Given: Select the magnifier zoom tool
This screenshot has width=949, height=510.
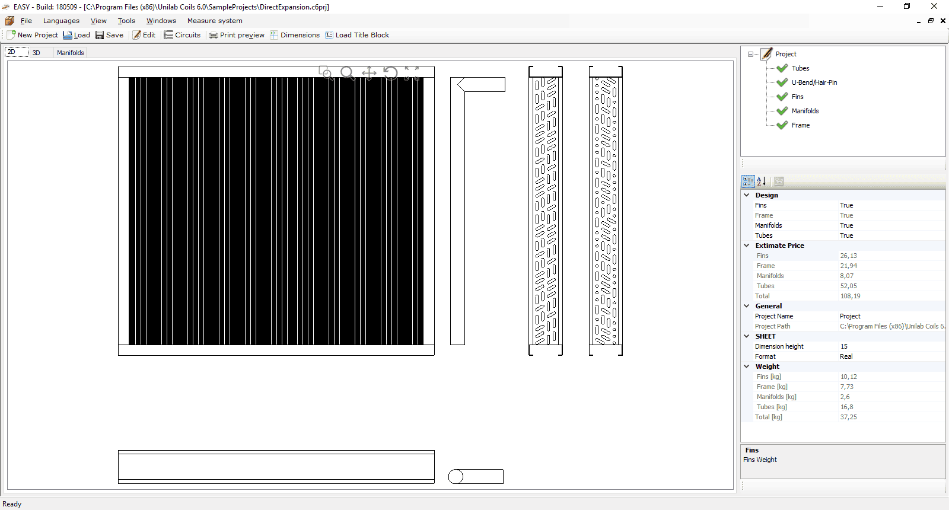Looking at the screenshot, I should [x=347, y=73].
